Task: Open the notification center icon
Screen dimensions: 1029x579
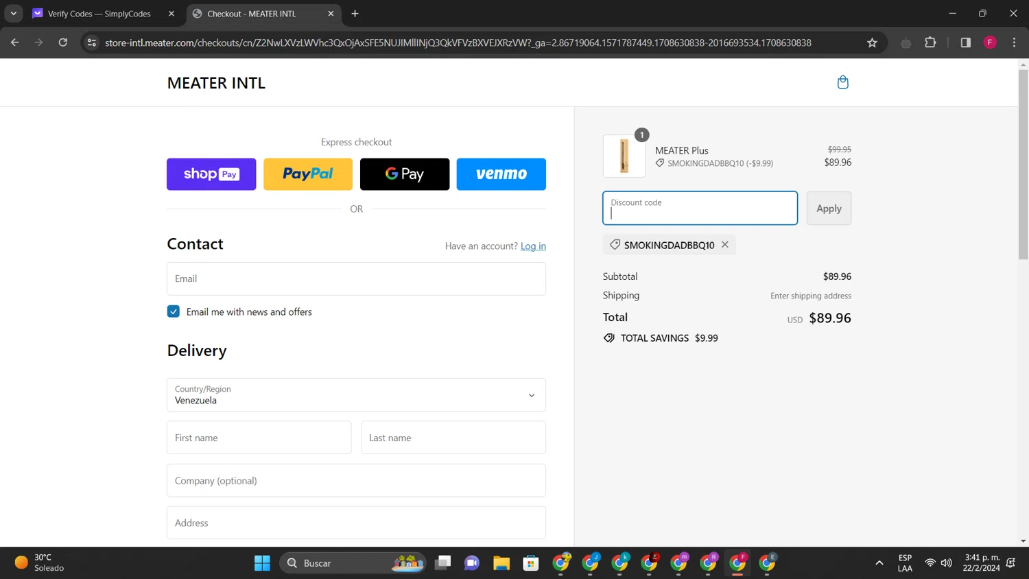Action: pyautogui.click(x=1010, y=563)
